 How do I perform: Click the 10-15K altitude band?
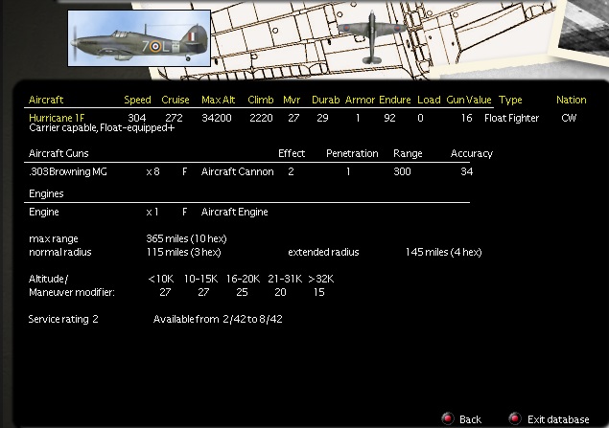(x=200, y=280)
